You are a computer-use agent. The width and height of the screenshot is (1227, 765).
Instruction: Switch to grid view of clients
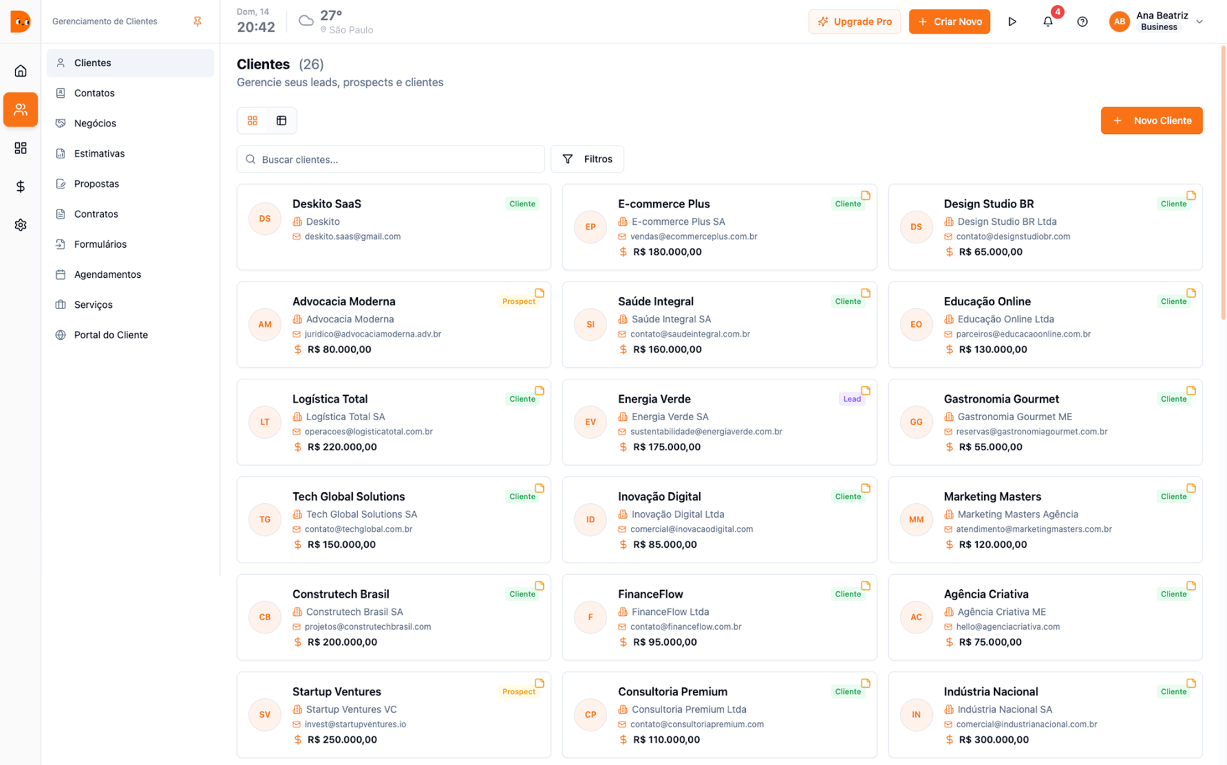pyautogui.click(x=252, y=120)
